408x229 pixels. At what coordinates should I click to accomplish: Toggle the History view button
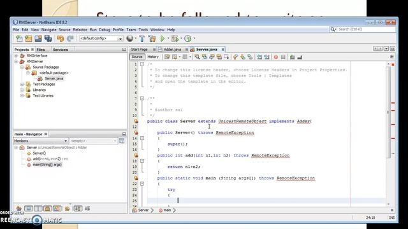(x=153, y=57)
